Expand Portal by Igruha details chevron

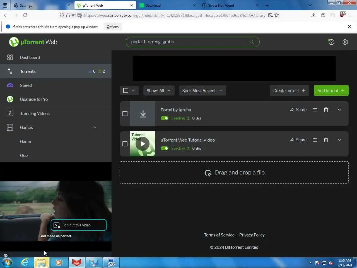pos(339,109)
